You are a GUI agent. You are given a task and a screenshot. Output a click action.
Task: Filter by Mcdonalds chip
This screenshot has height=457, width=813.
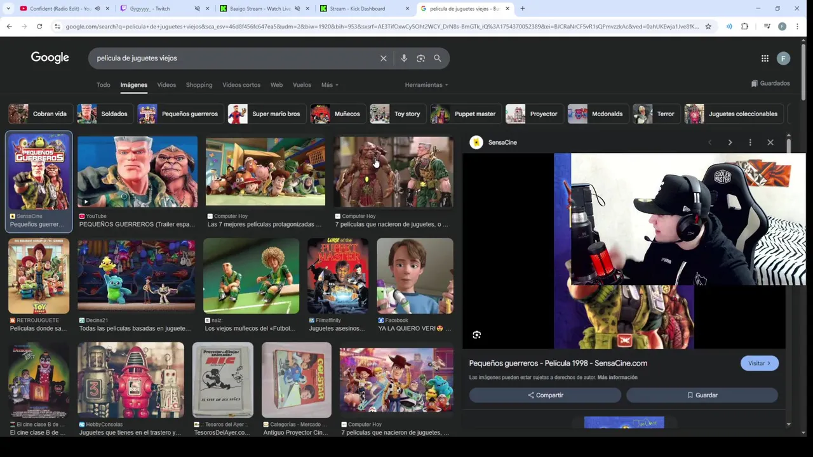coord(598,114)
